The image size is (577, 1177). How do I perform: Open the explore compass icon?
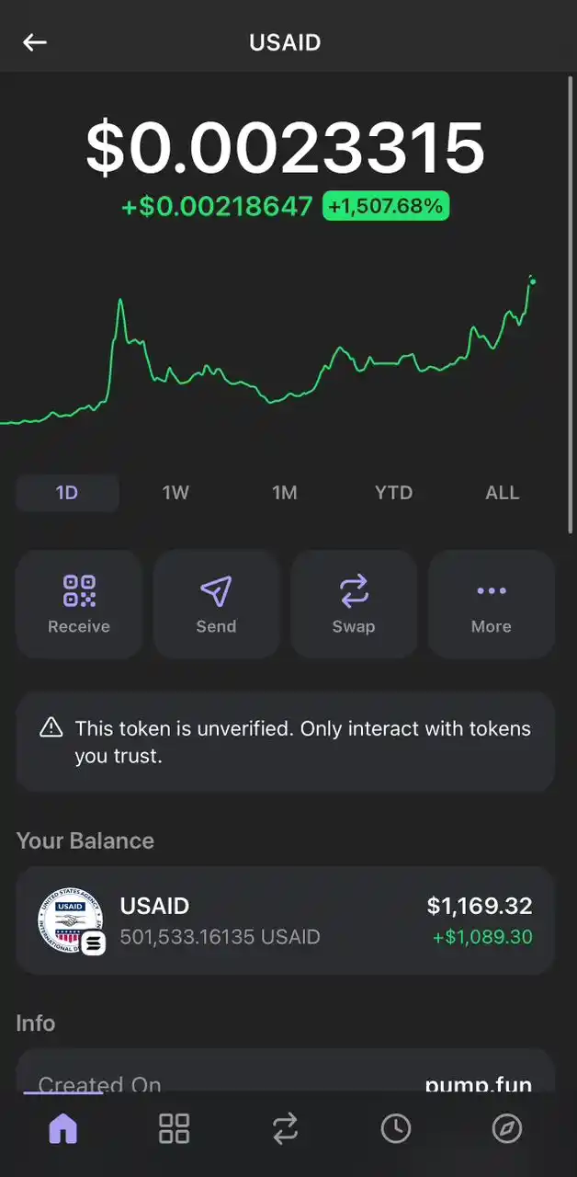point(507,1128)
